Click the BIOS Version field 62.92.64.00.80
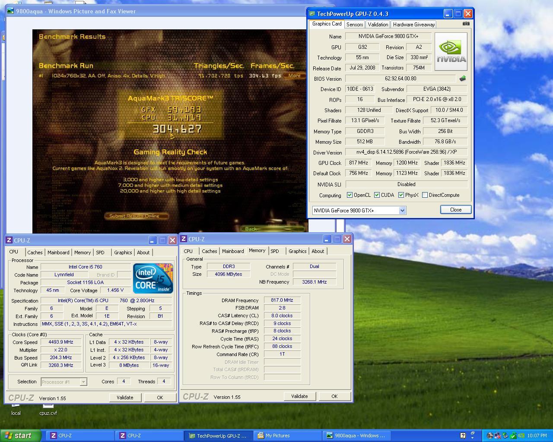553x442 pixels. pos(400,79)
